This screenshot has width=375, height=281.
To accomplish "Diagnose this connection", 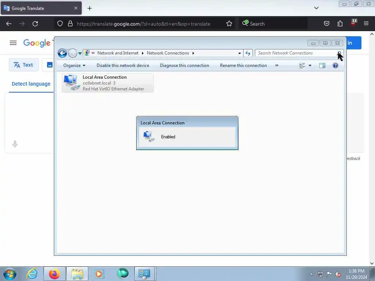I will click(185, 65).
